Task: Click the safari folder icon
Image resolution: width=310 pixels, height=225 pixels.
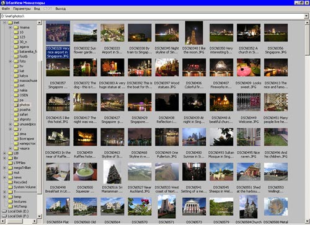Action: coord(16,114)
